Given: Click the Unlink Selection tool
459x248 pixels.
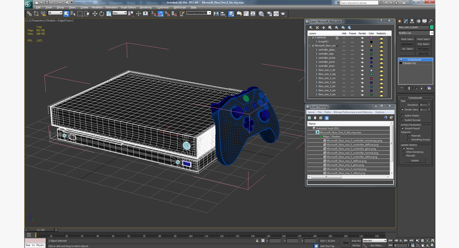Looking at the screenshot, I should point(36,14).
